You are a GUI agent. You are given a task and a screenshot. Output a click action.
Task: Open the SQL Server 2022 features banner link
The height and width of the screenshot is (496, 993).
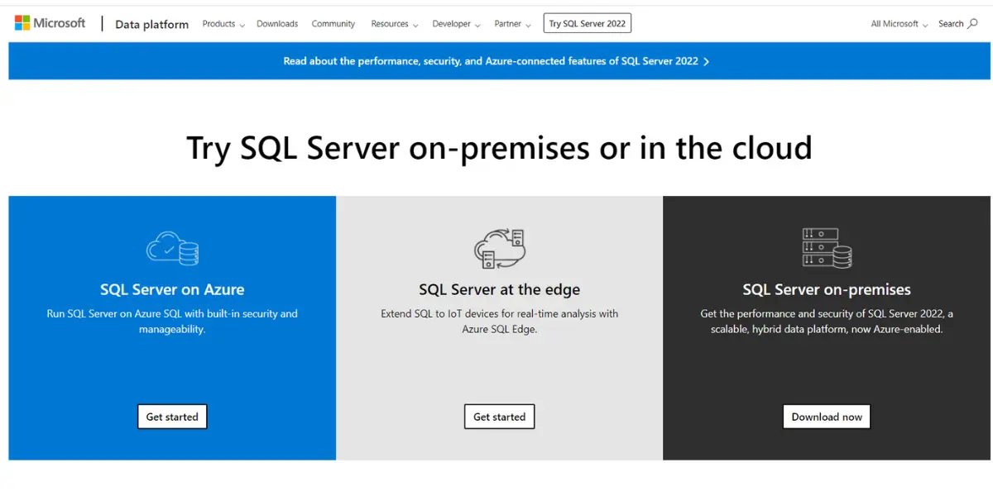click(x=496, y=61)
